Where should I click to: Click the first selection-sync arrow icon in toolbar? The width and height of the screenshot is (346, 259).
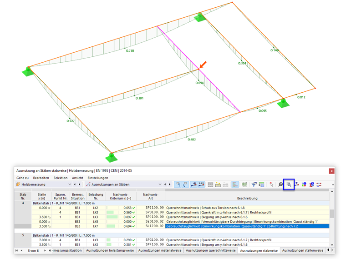(178, 184)
